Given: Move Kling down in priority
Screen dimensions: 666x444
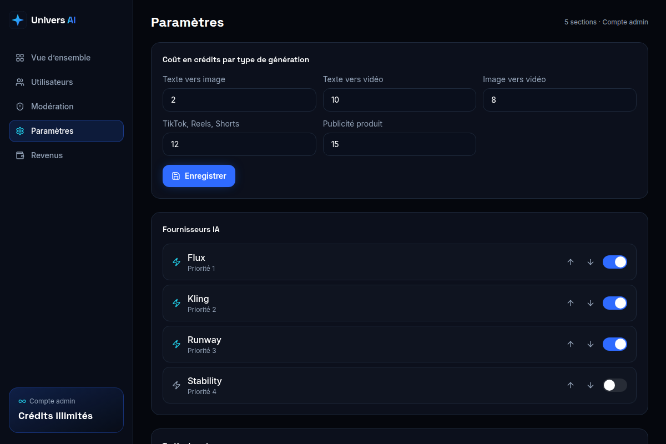Looking at the screenshot, I should tap(591, 303).
